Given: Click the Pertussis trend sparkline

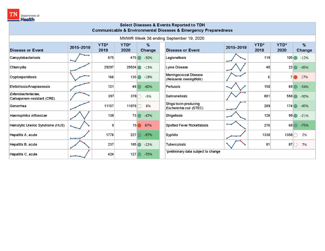Looking at the screenshot, I should [236, 87].
